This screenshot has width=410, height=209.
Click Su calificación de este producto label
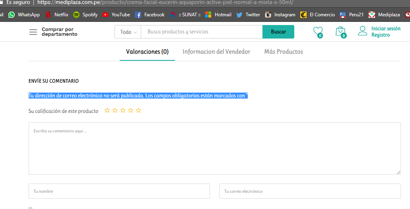[x=63, y=111]
